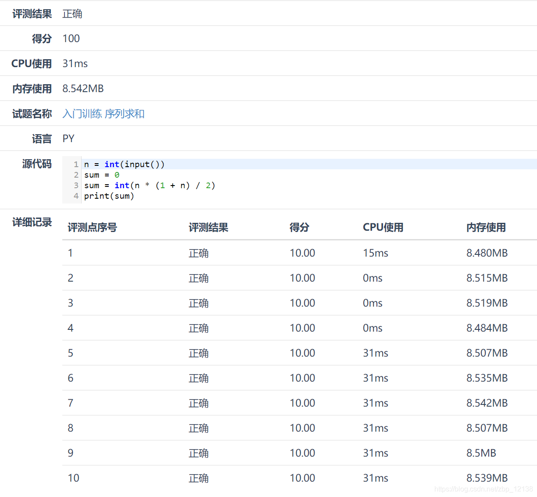Click the 正确 result for test point 3

[x=199, y=303]
